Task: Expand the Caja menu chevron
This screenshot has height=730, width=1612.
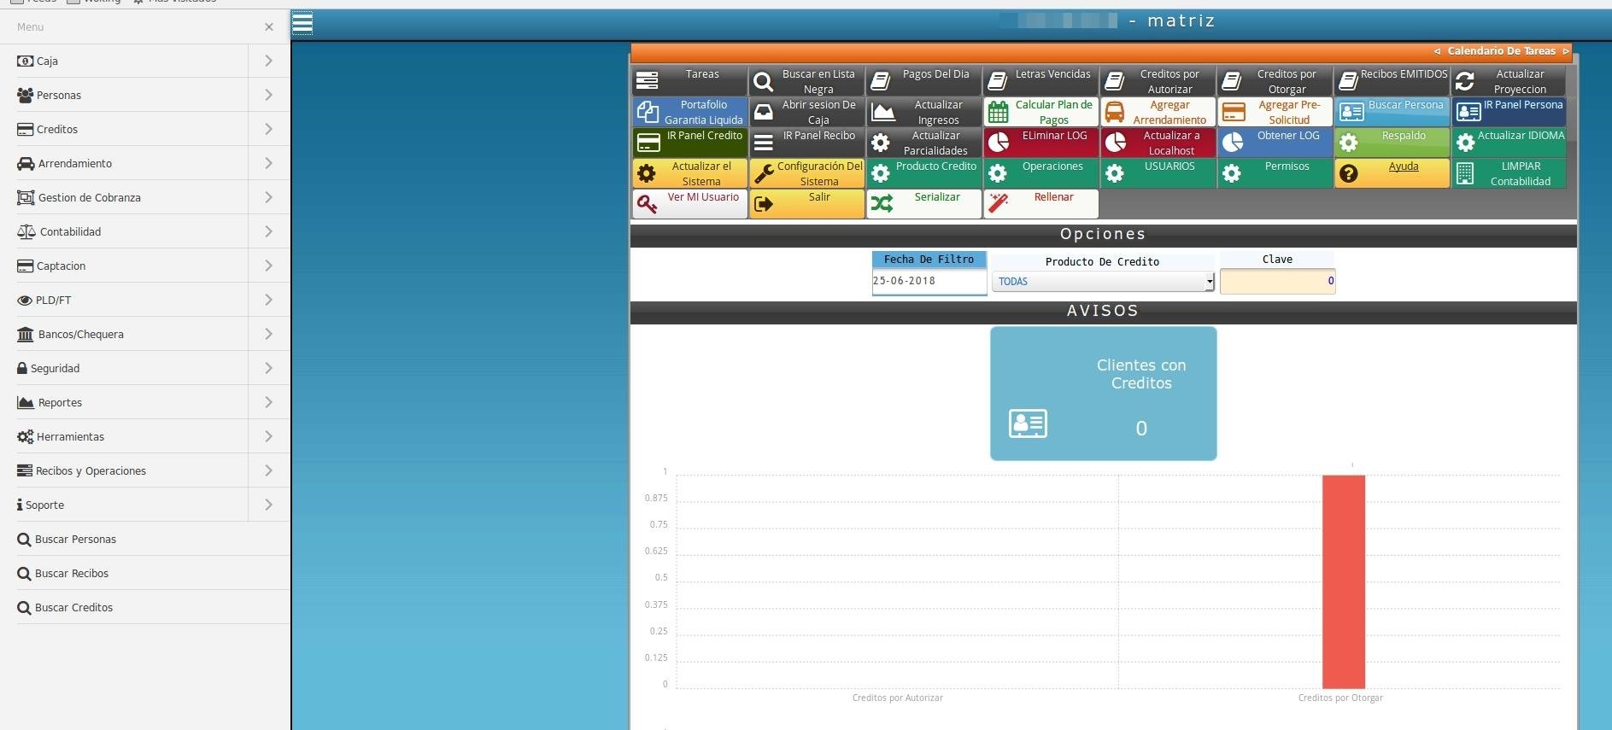Action: [268, 61]
